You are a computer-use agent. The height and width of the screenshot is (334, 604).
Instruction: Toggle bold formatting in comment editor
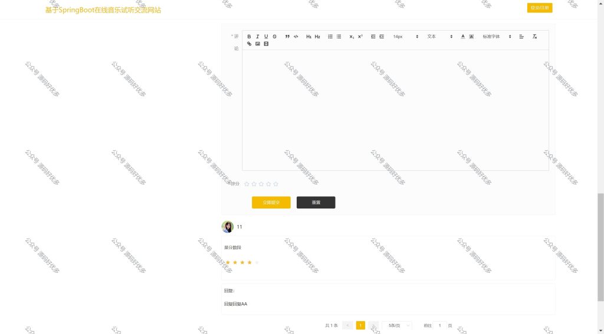(x=250, y=37)
